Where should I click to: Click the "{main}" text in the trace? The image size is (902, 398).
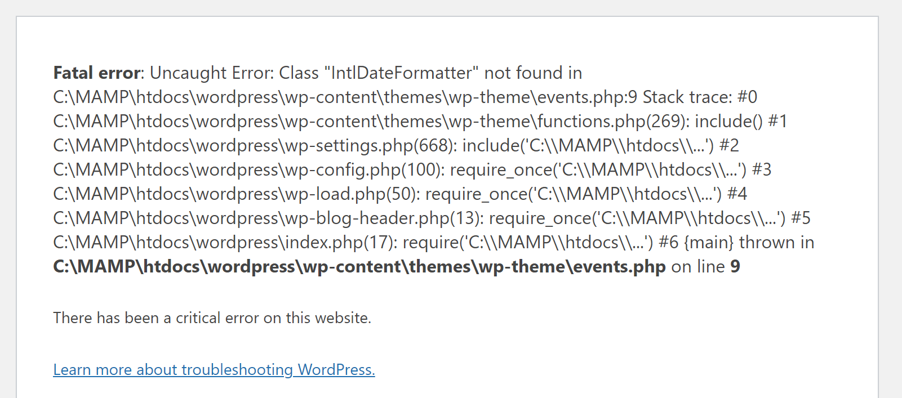pyautogui.click(x=709, y=243)
